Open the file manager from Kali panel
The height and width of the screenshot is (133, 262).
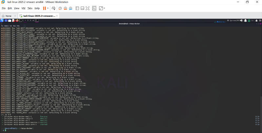[x=10, y=21]
